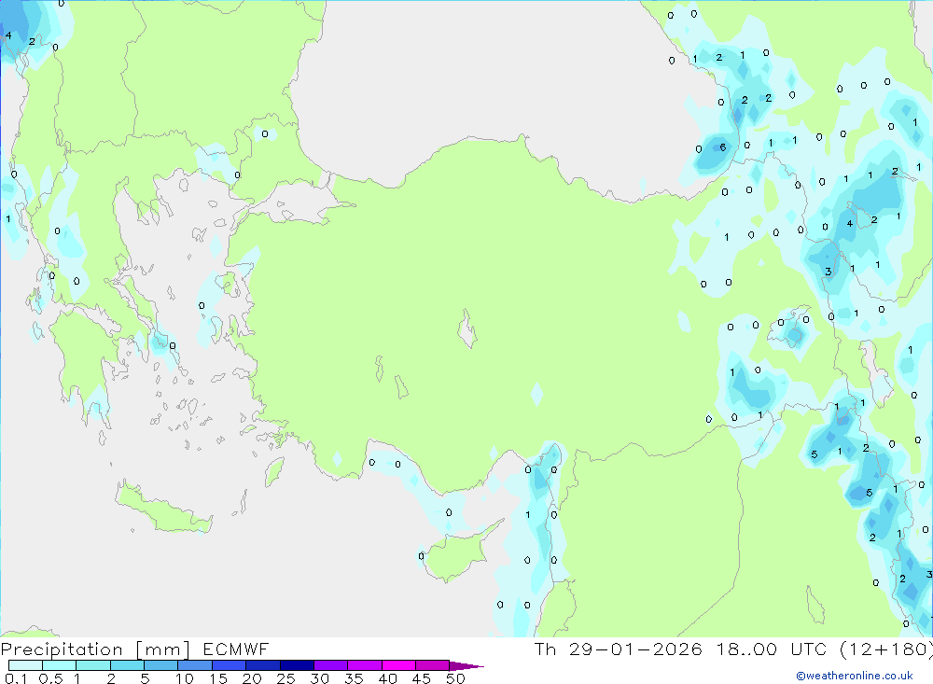Select the 10–15 mm legend color box

coord(195,665)
